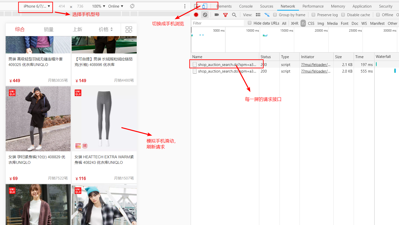The width and height of the screenshot is (399, 225).
Task: Tick Hide data URLs checkbox
Action: 250,23
